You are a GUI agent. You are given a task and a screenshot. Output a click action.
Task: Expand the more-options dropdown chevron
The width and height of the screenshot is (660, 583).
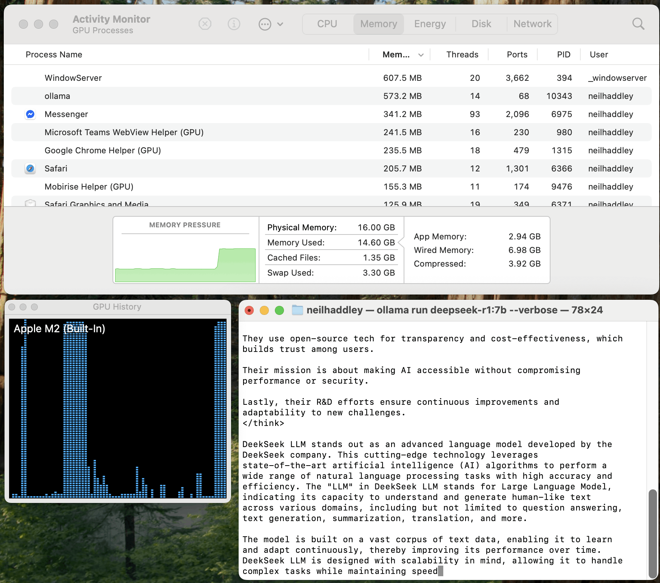pyautogui.click(x=280, y=24)
